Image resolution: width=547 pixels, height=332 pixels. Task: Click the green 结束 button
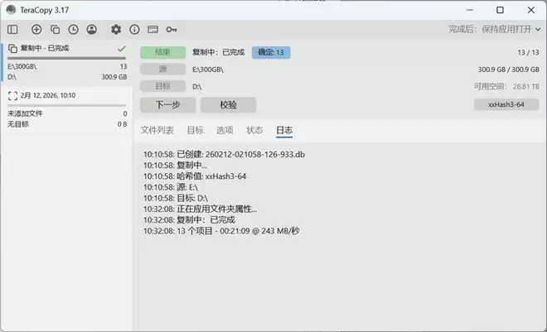click(x=162, y=52)
